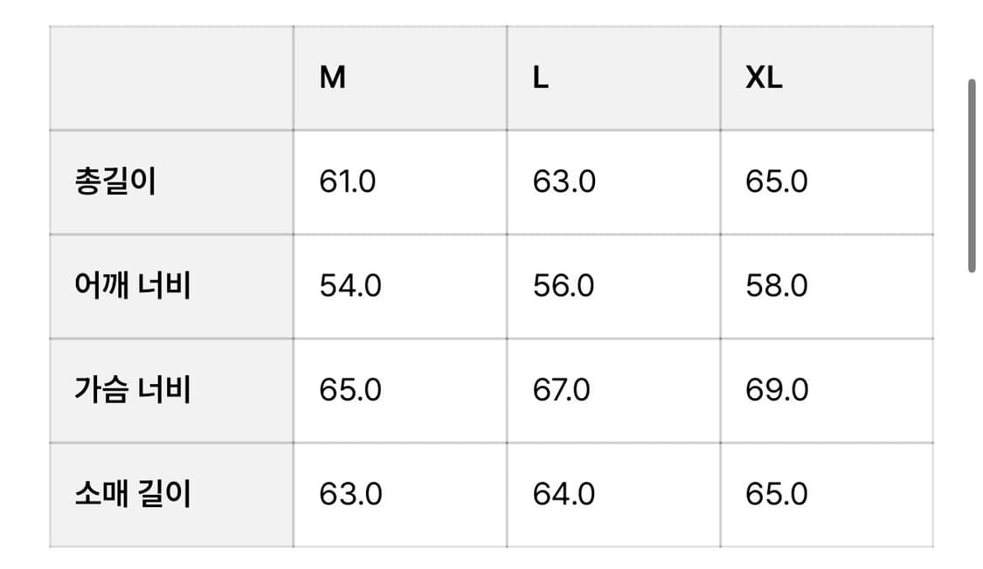Click the 56.0 shoulder width cell
The width and height of the screenshot is (983, 569).
pos(564,286)
